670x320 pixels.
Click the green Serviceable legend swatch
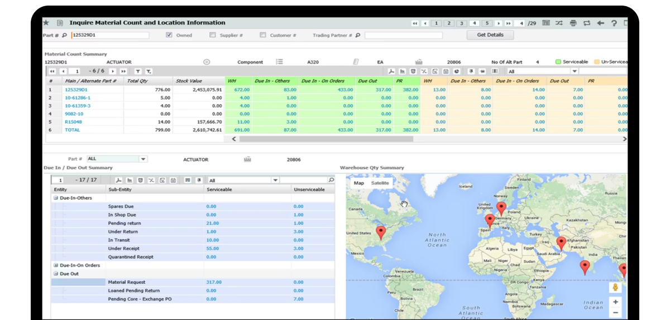tap(558, 62)
